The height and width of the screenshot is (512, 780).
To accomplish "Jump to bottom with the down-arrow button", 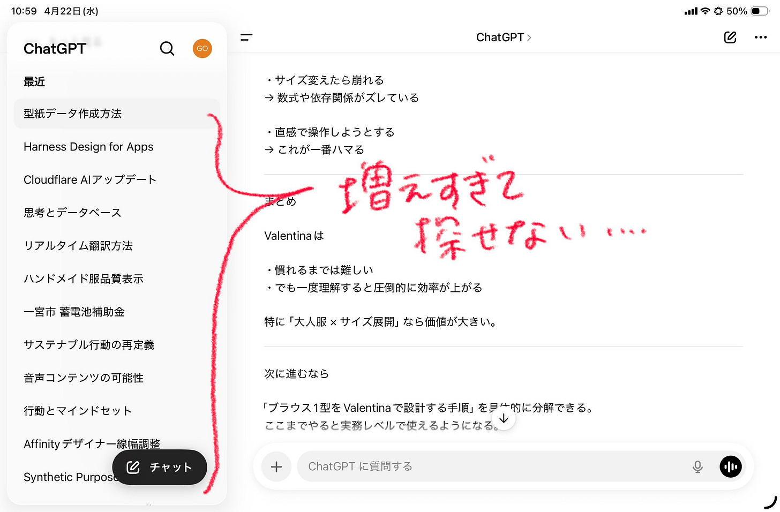I will 504,418.
